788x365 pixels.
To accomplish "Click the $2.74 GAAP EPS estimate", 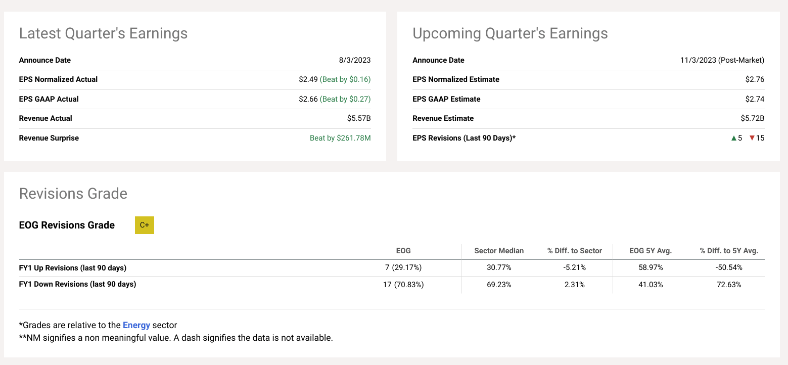I will click(755, 99).
